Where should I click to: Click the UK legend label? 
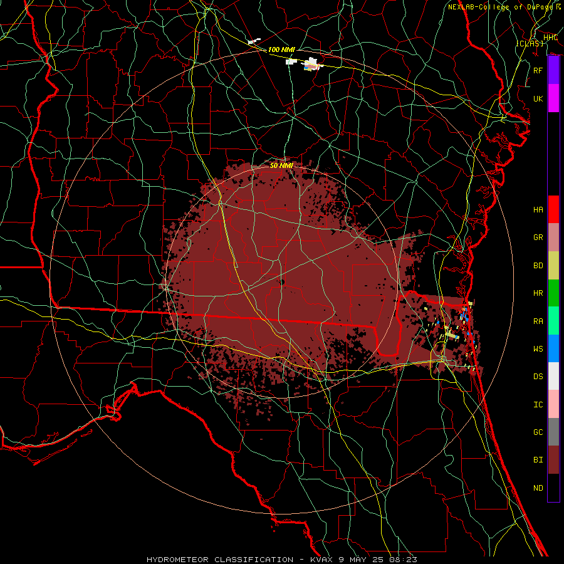click(x=538, y=98)
